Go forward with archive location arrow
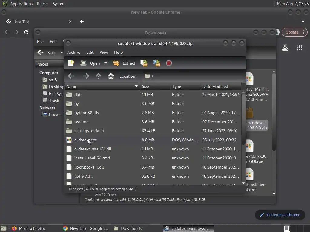The image size is (310, 232). tap(86, 76)
